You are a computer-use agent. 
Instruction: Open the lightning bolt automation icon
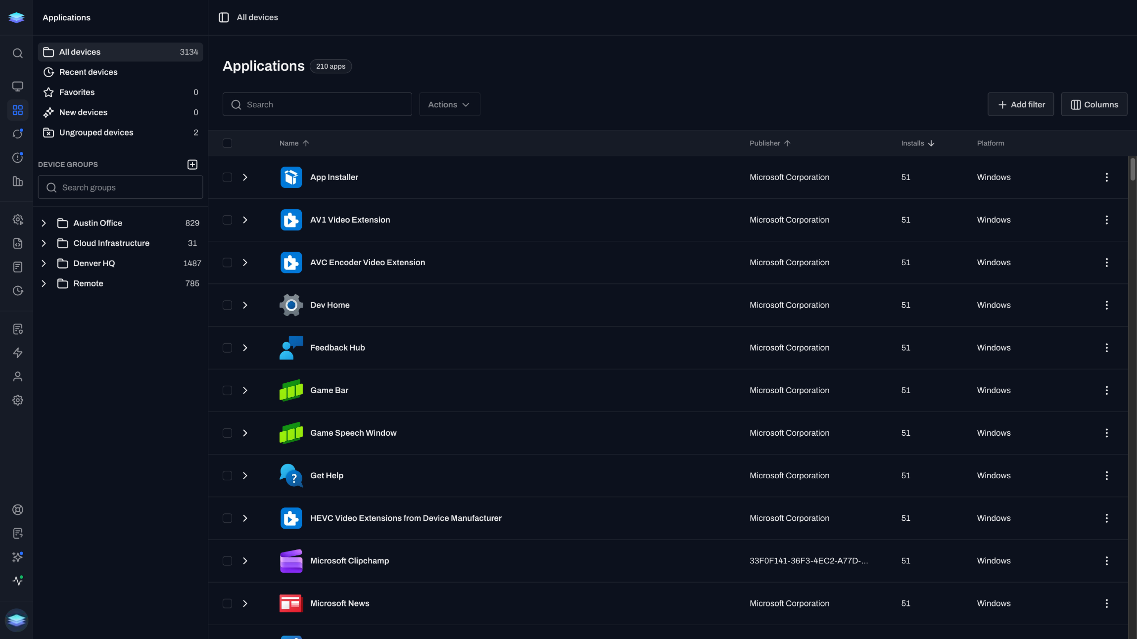click(18, 353)
